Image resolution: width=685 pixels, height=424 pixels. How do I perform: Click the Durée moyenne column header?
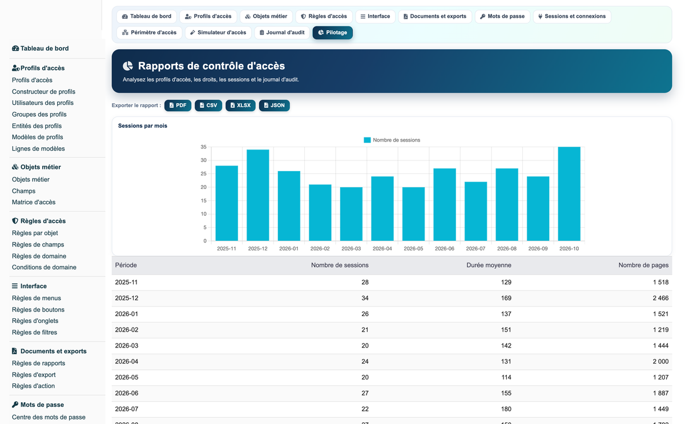click(x=489, y=265)
